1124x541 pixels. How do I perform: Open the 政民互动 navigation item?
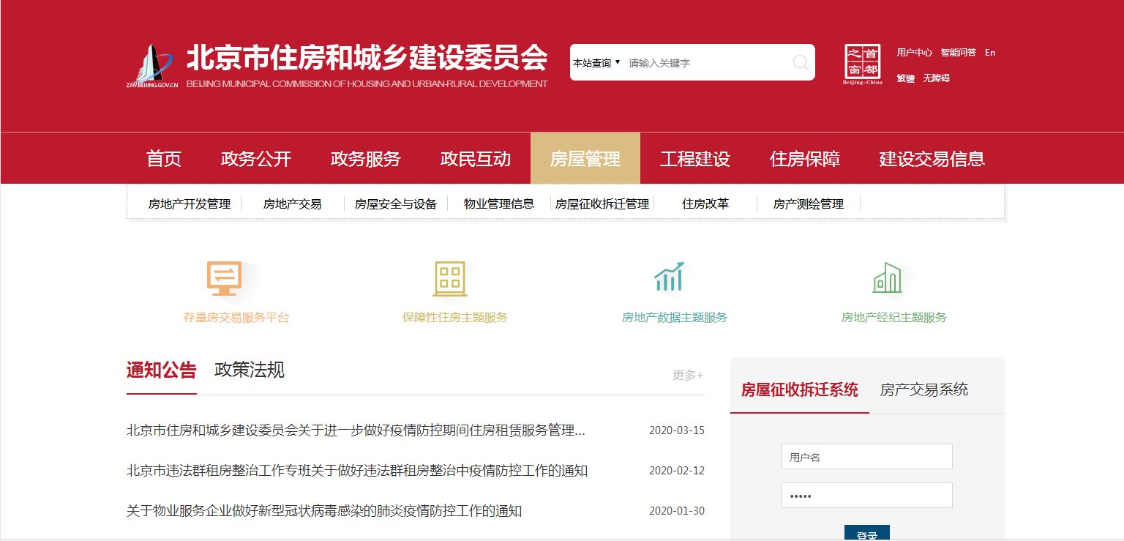pyautogui.click(x=476, y=159)
